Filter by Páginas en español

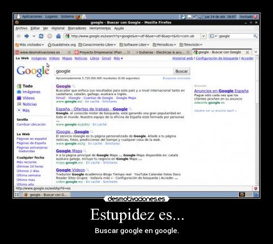(x=31, y=139)
